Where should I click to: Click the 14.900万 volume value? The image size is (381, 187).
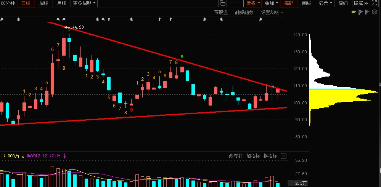point(10,156)
